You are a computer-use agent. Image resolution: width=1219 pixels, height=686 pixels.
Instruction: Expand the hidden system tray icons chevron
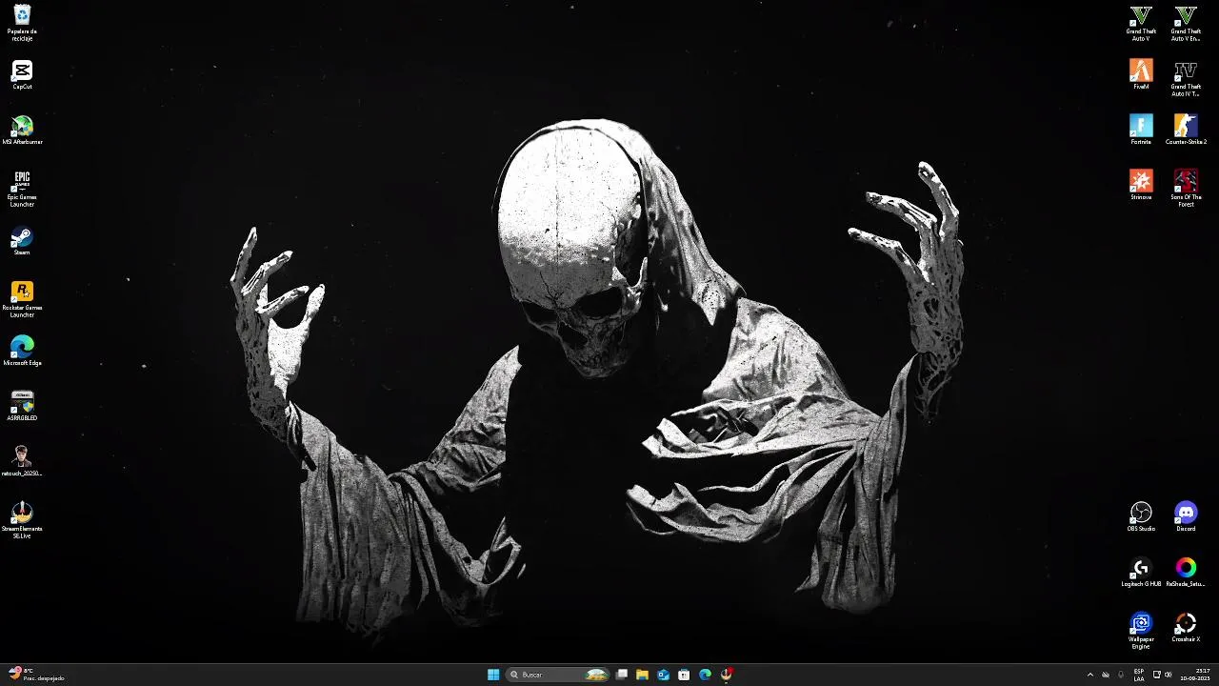[1090, 675]
